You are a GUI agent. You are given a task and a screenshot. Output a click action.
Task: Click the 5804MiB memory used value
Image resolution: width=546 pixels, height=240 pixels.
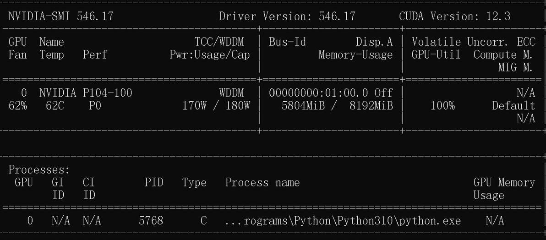[x=302, y=106]
